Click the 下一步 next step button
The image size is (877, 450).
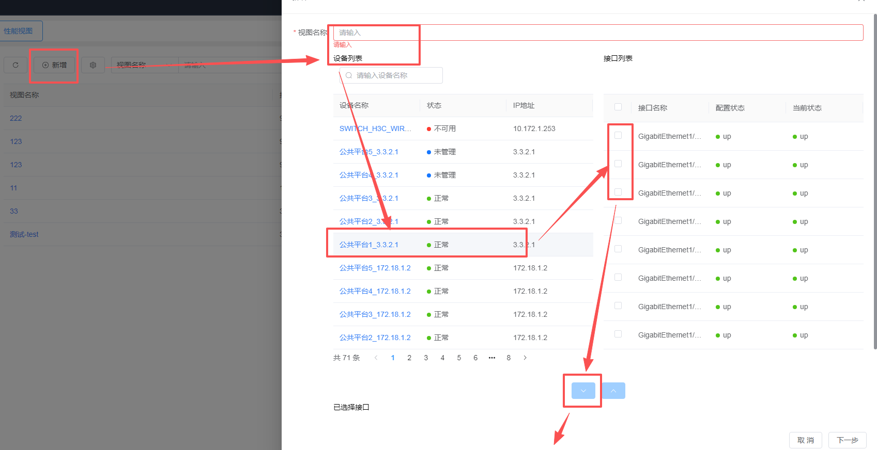tap(848, 440)
